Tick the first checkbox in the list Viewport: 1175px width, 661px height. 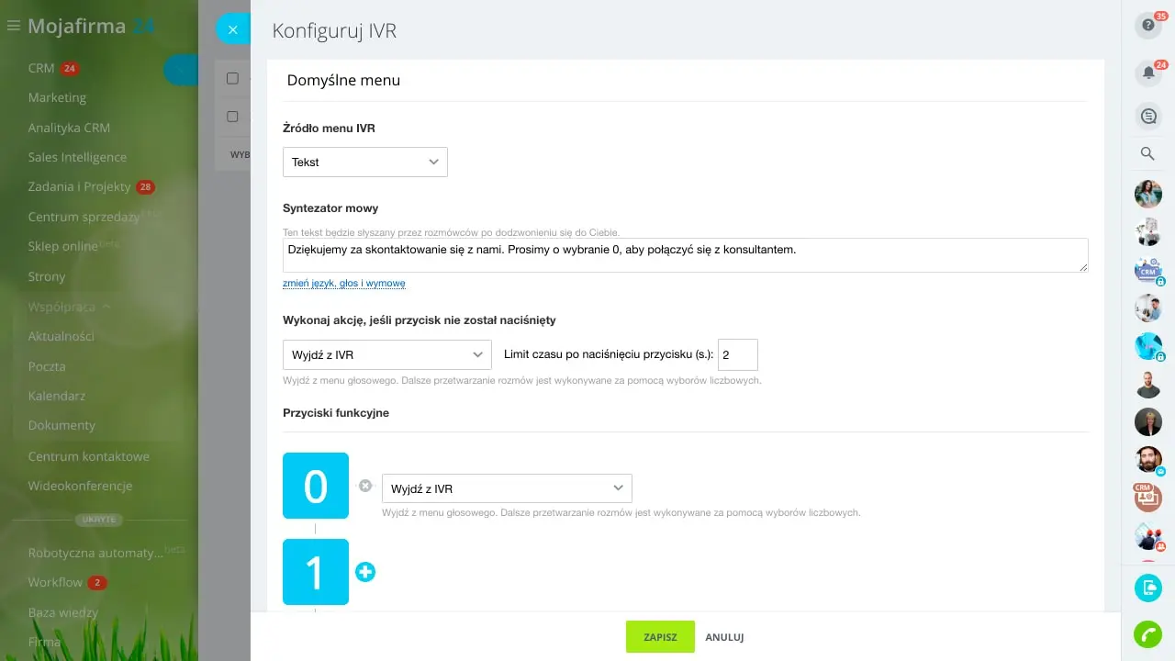[232, 78]
